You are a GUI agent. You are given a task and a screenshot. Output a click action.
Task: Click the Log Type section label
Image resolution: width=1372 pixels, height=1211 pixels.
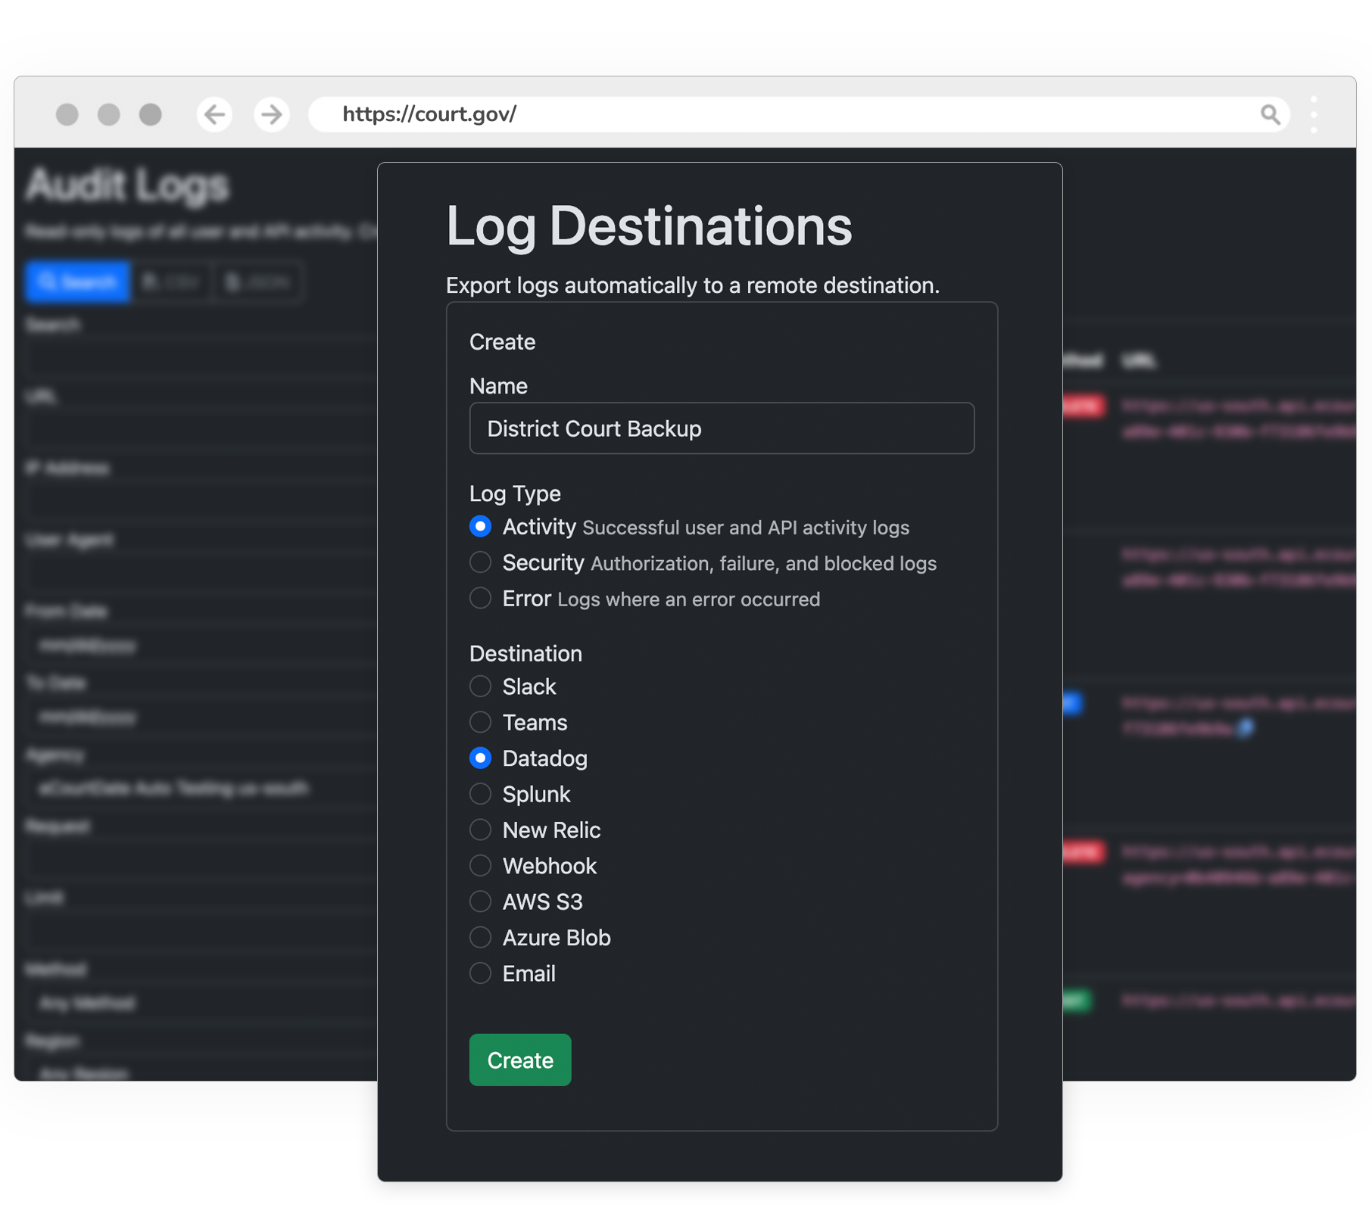515,493
